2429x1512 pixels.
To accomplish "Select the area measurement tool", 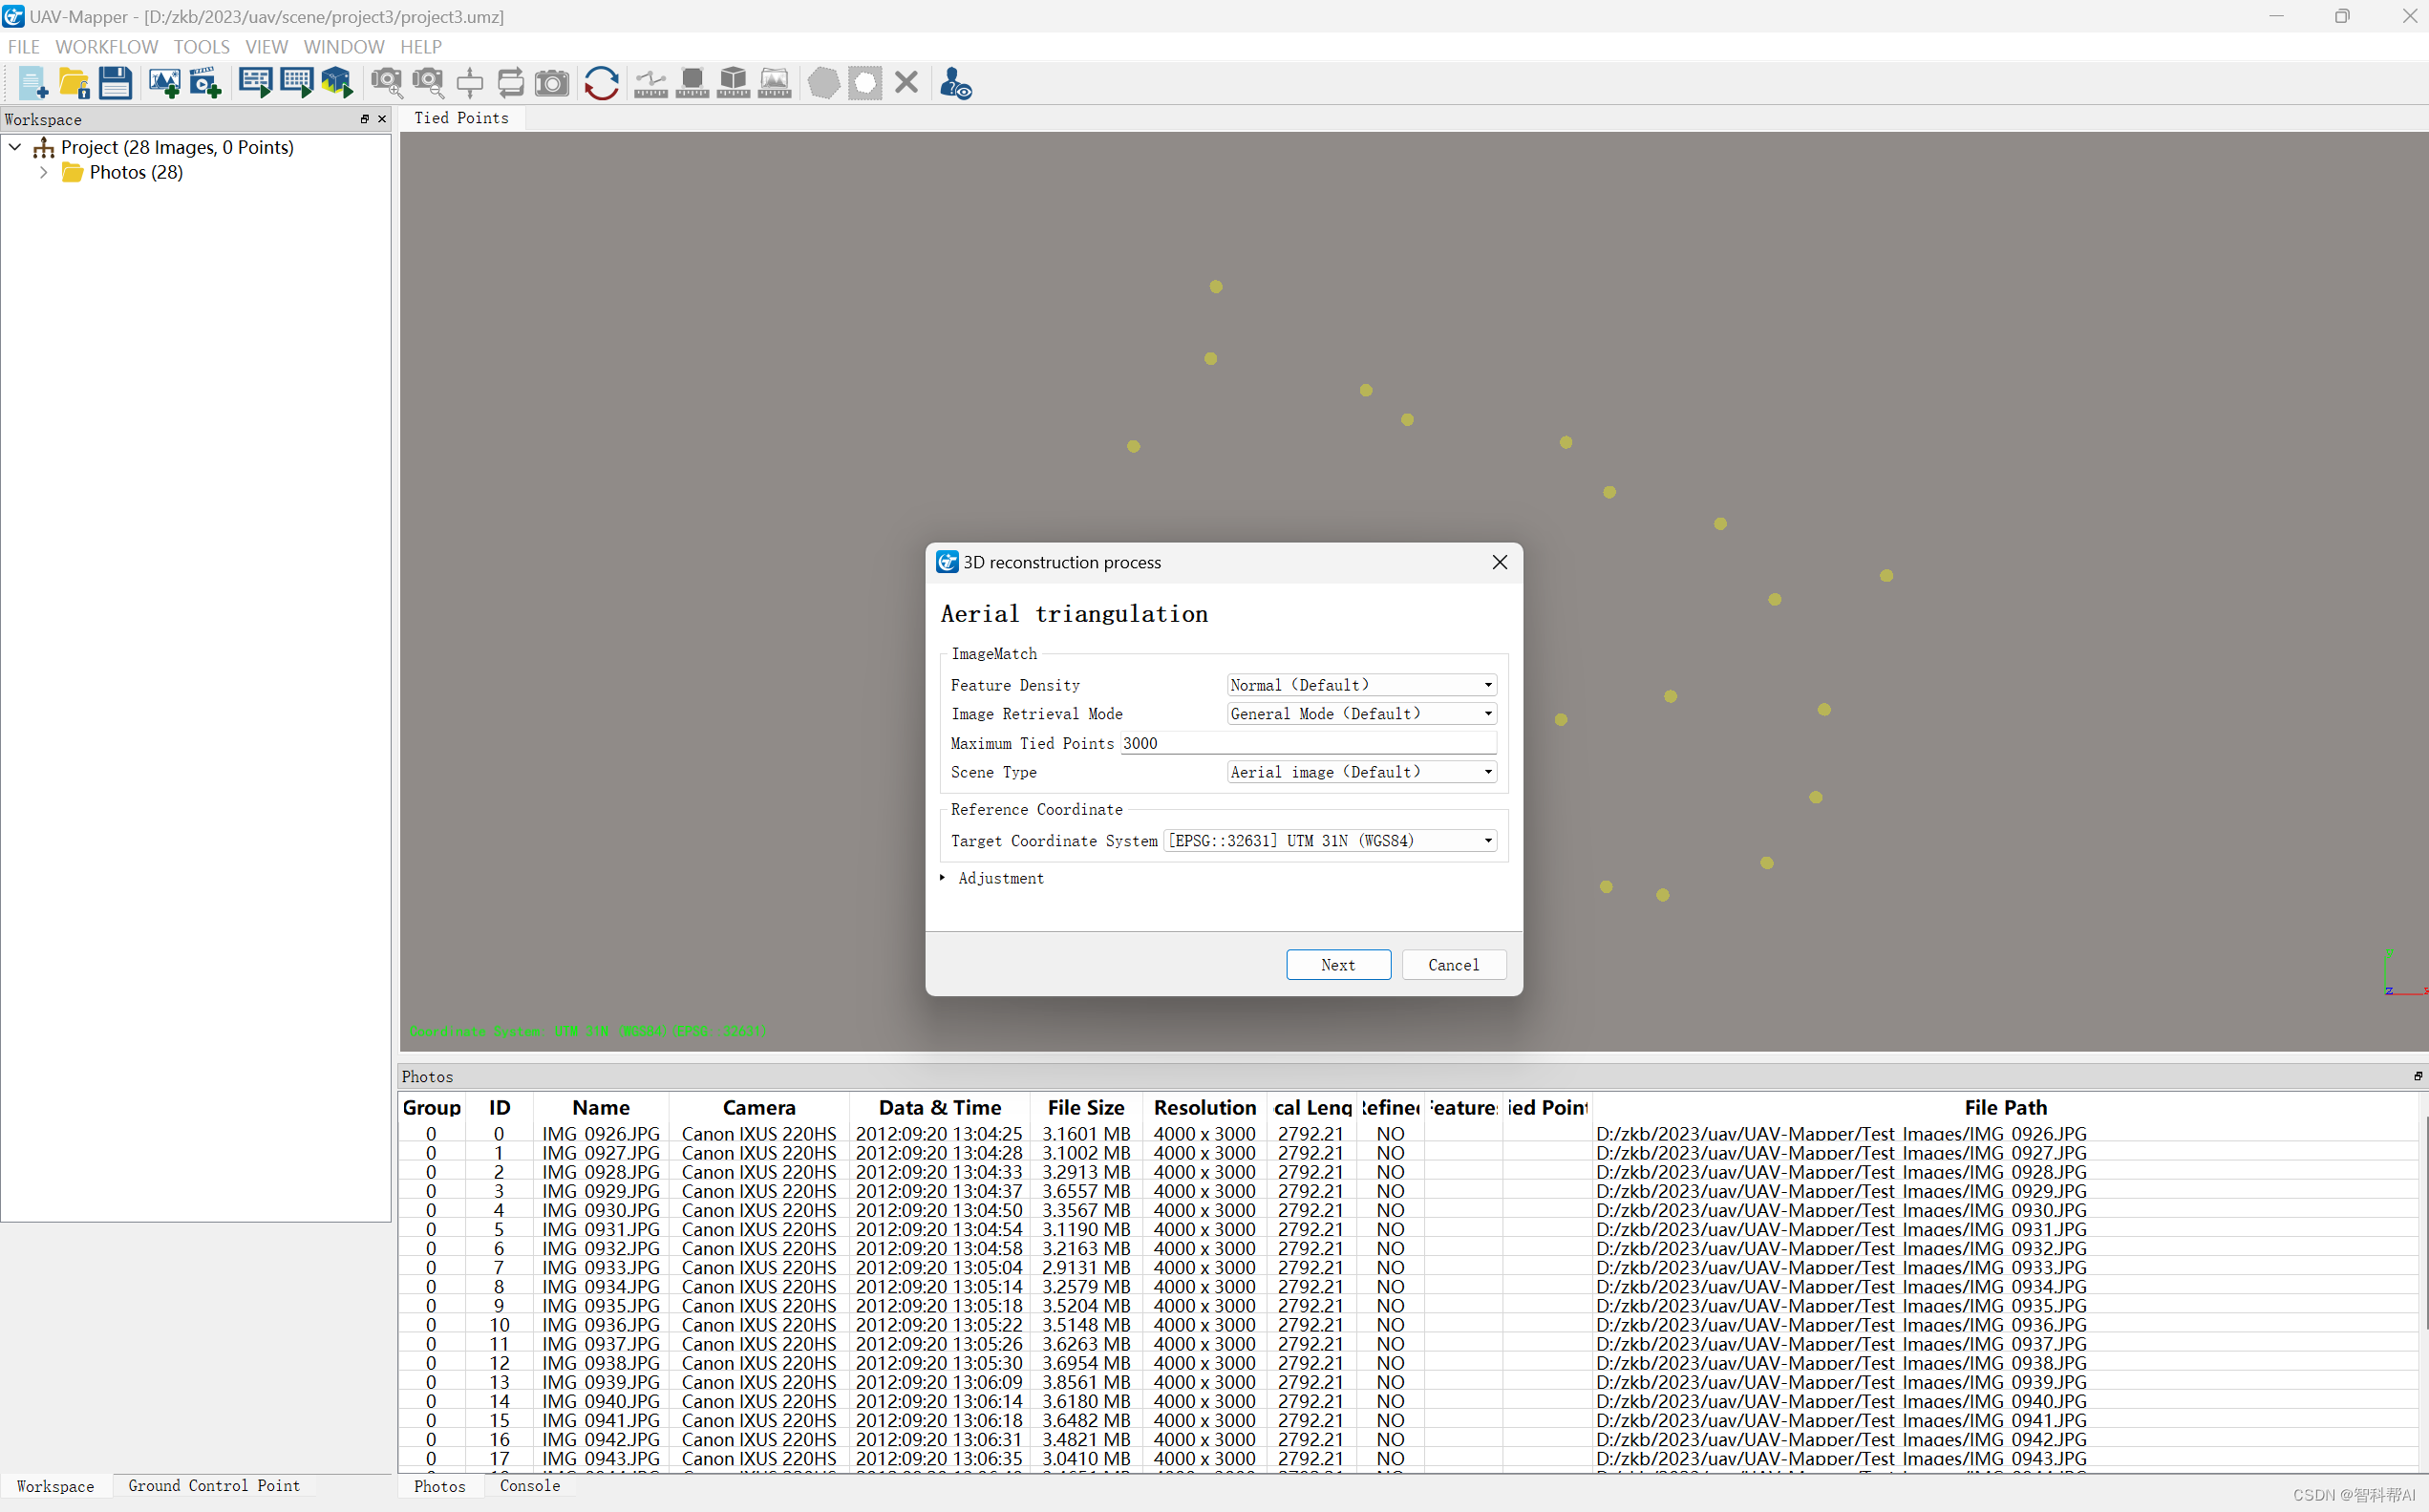I will point(692,83).
